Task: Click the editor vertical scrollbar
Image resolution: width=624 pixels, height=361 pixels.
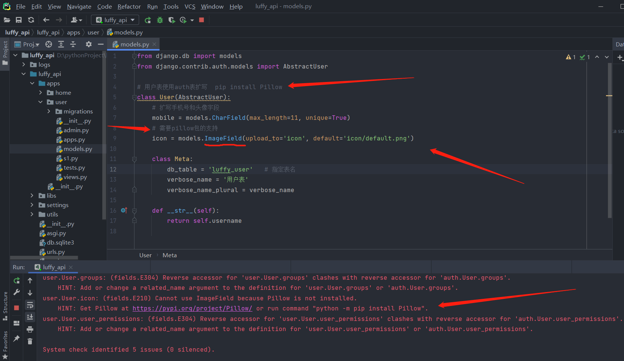Action: (x=609, y=140)
